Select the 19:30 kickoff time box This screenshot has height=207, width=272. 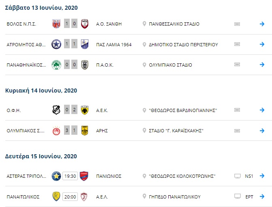point(70,176)
